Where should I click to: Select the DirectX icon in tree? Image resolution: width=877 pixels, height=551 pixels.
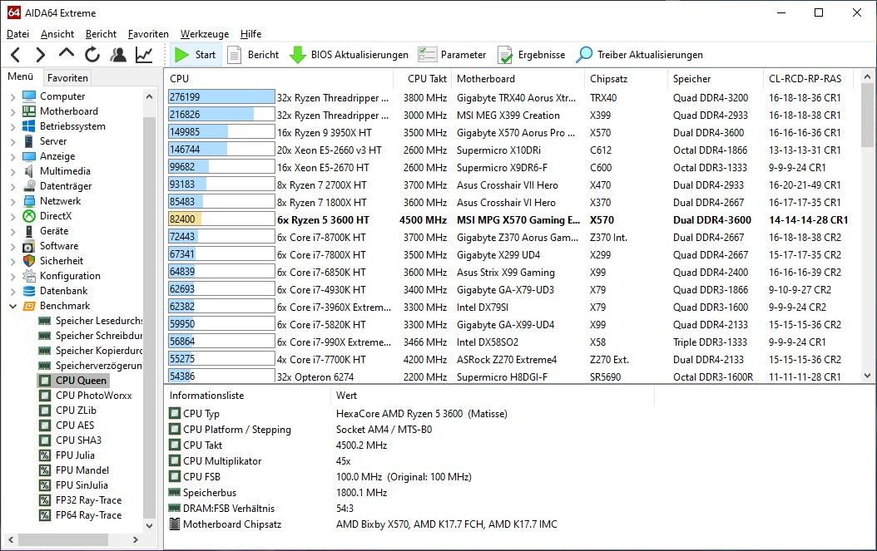tap(29, 216)
